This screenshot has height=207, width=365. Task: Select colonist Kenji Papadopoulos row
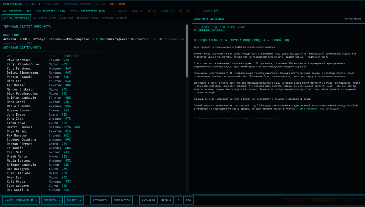tap(37, 64)
